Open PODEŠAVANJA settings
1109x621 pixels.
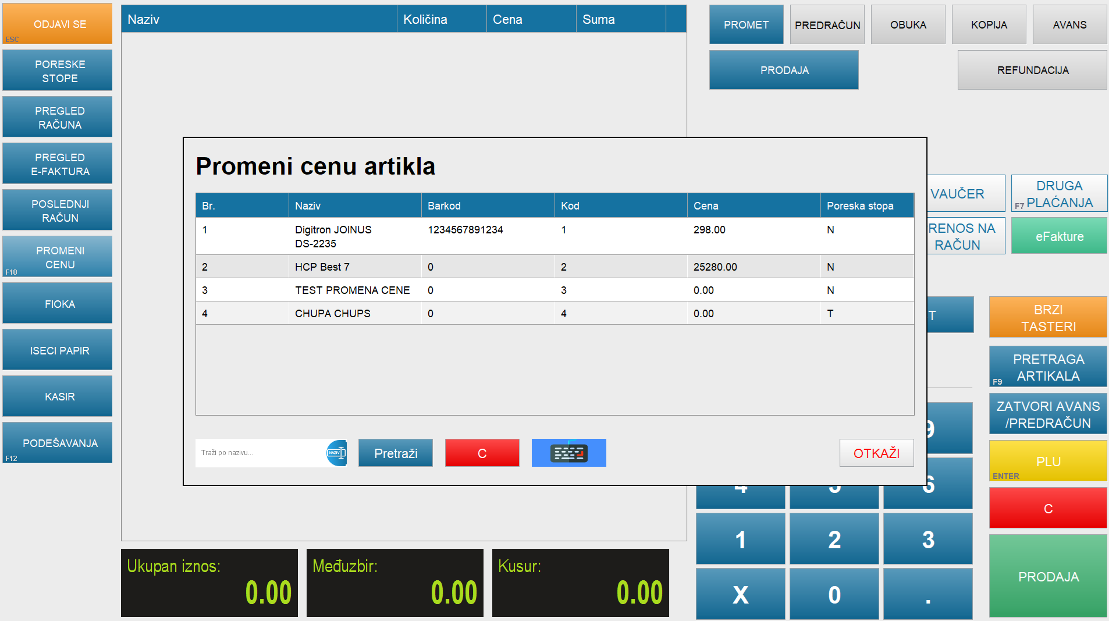(x=58, y=443)
